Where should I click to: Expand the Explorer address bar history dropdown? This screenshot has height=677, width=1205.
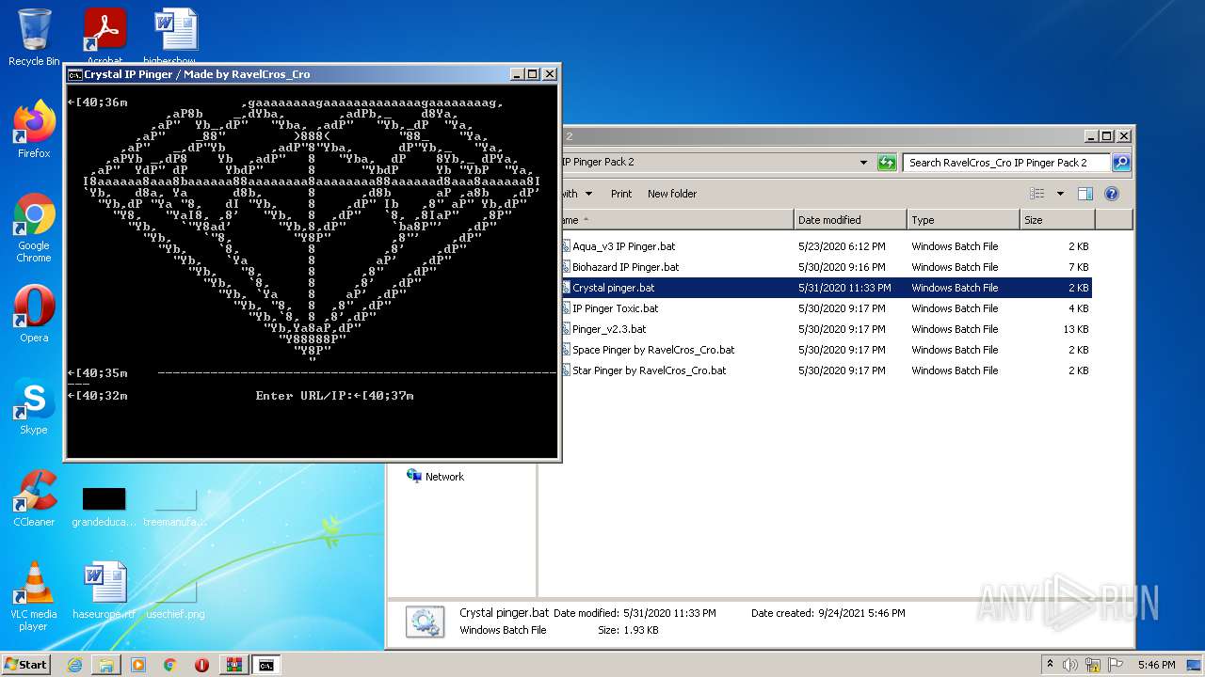pos(863,162)
